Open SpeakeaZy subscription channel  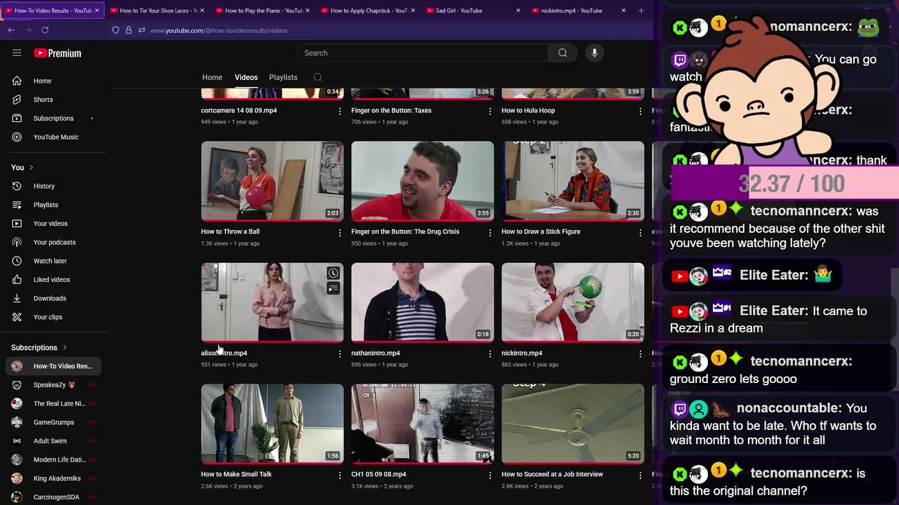click(53, 385)
